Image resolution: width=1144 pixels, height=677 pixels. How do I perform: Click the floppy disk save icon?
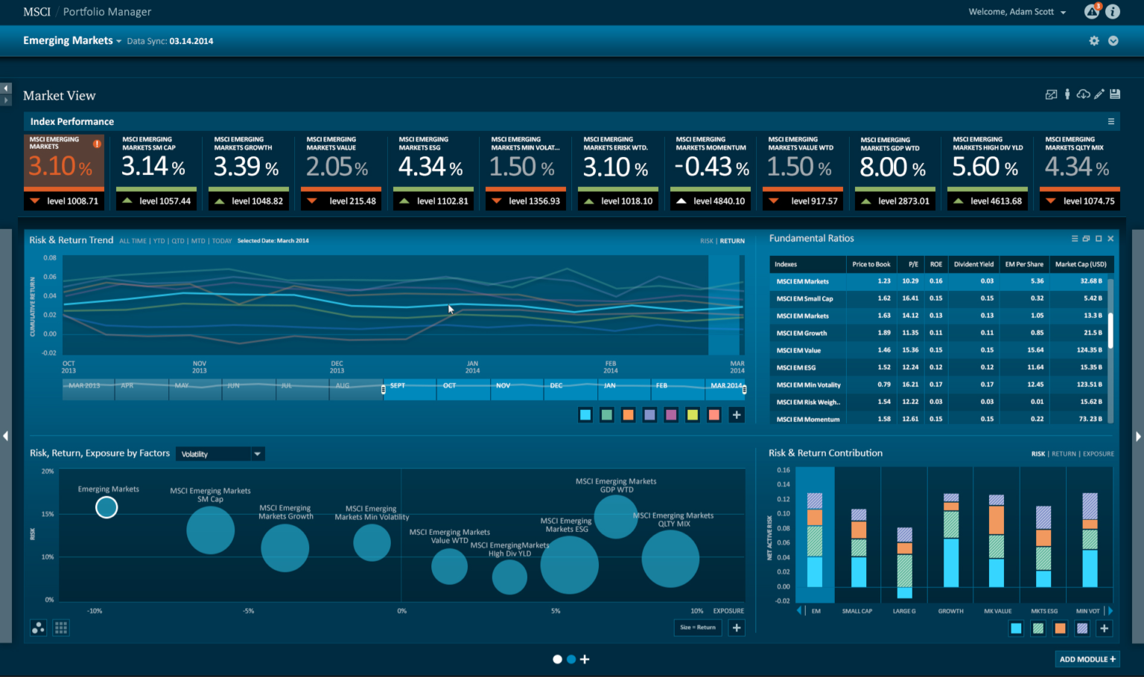coord(1115,94)
